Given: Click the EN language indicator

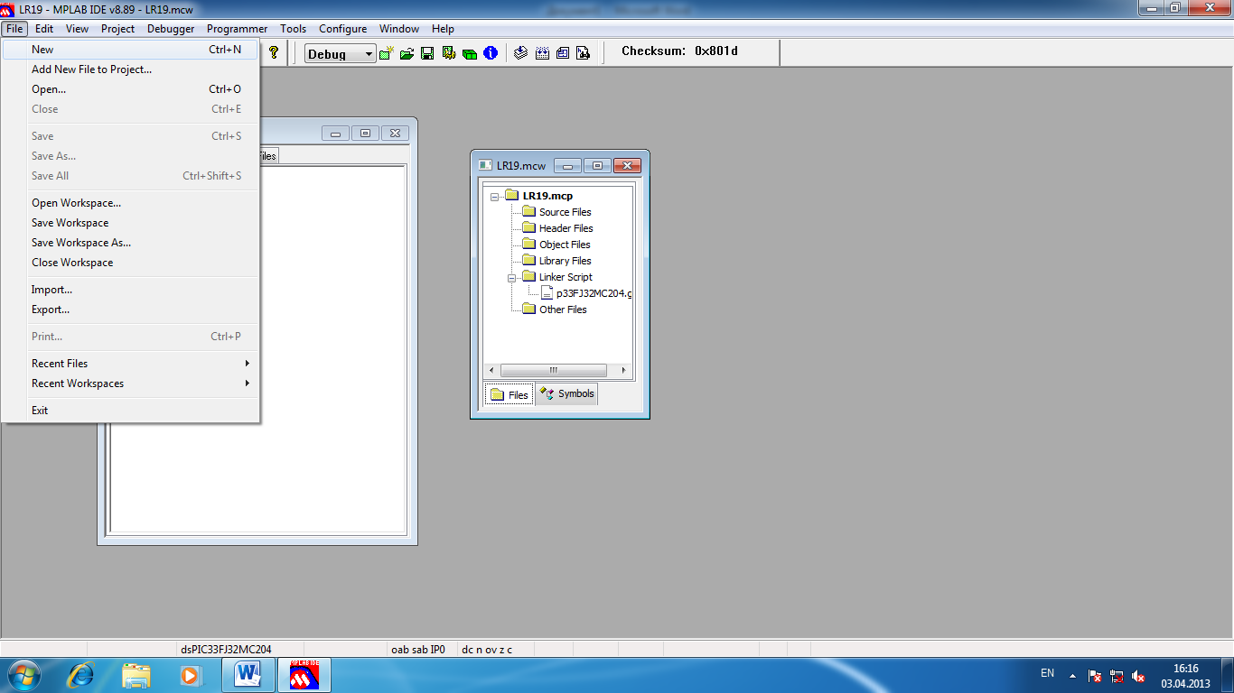Looking at the screenshot, I should pos(1048,673).
